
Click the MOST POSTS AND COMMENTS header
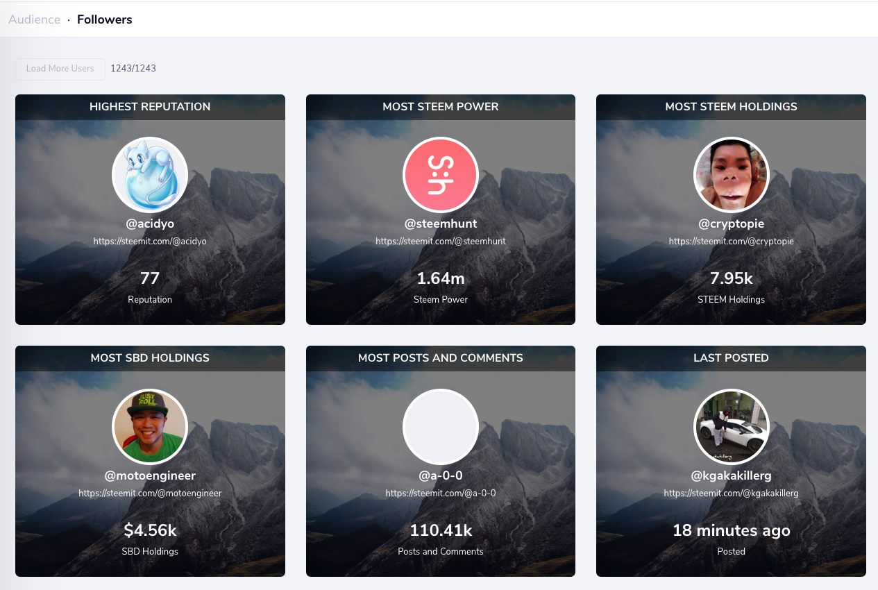[x=441, y=358]
